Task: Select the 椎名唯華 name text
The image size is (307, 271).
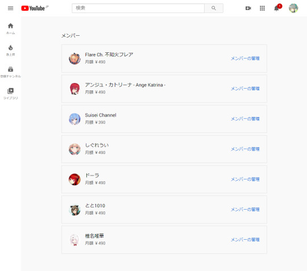Action: (x=94, y=236)
